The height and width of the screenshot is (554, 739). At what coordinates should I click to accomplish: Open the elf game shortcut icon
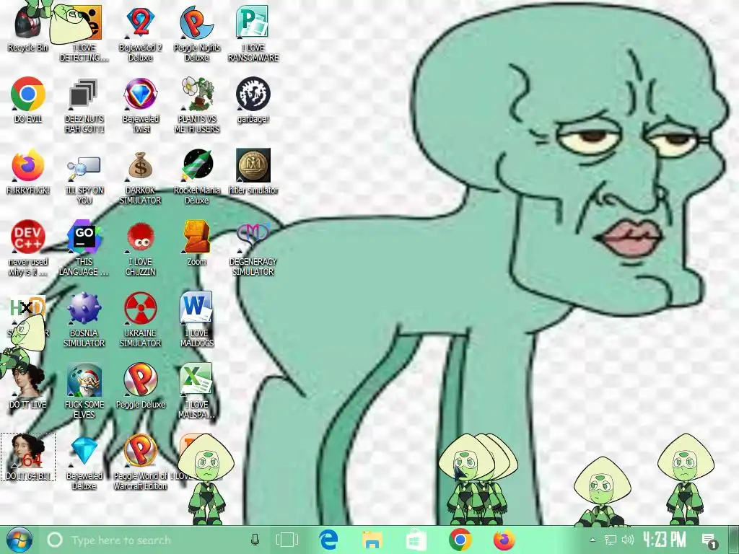[84, 391]
